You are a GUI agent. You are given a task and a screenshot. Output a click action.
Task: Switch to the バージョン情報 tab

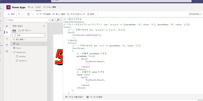[x=49, y=7]
